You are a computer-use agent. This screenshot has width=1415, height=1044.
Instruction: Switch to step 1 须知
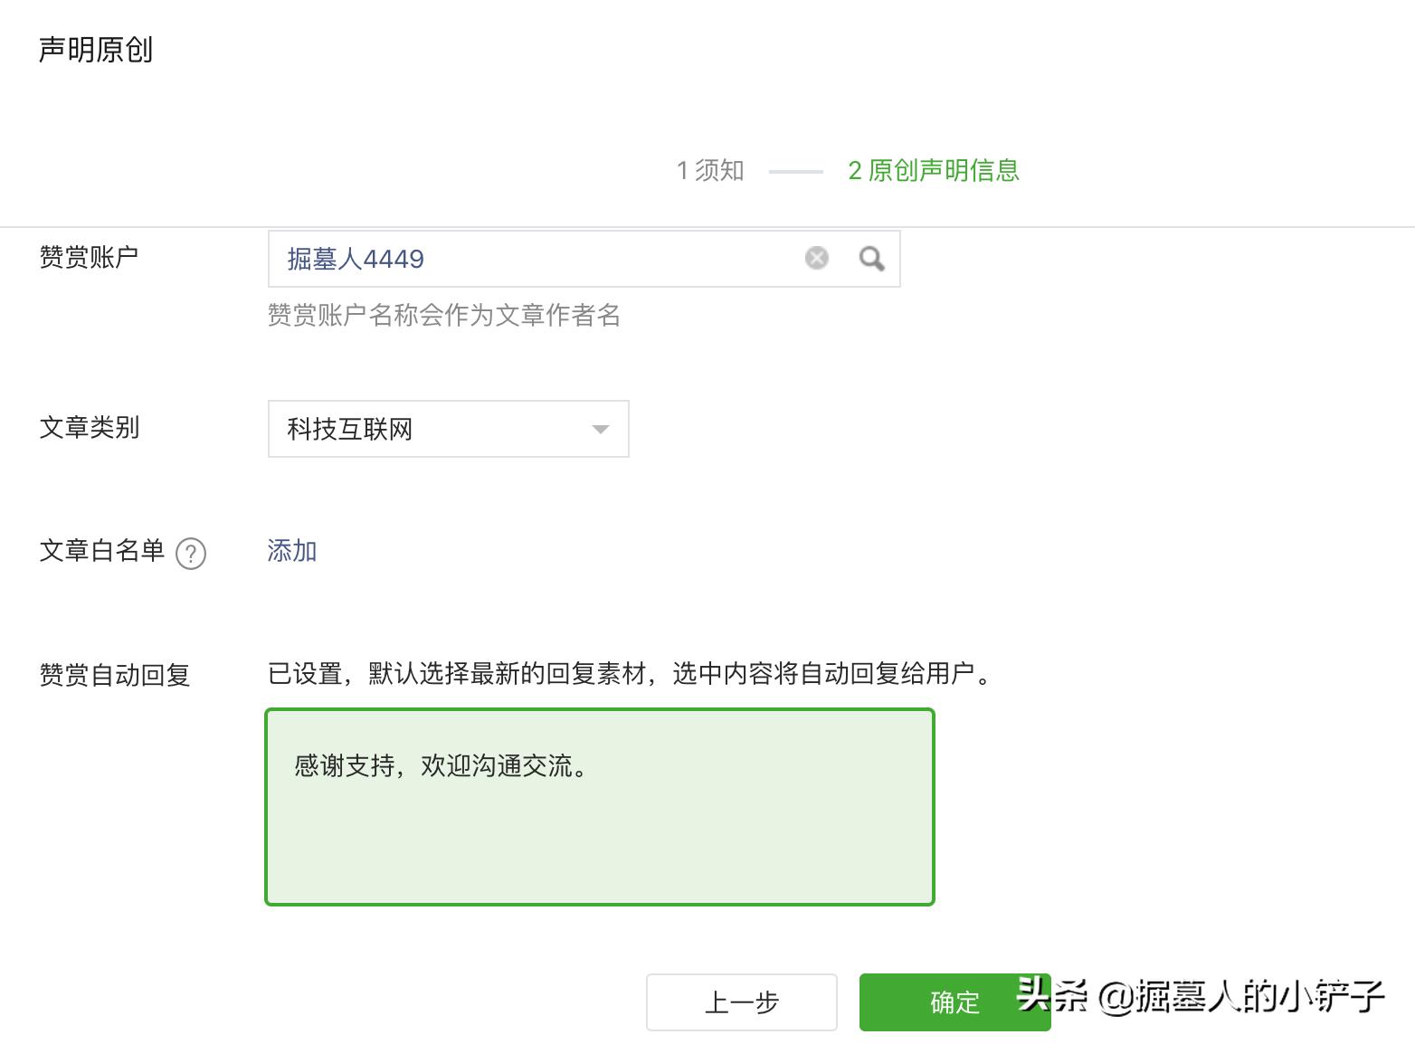pyautogui.click(x=708, y=170)
